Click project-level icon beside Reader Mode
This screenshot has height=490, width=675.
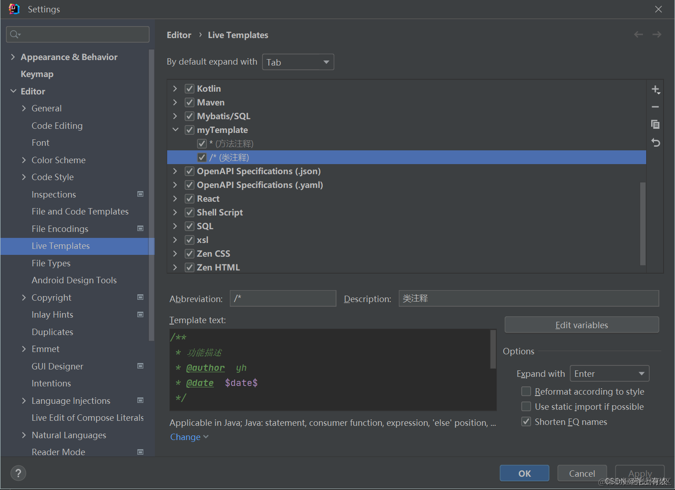point(141,452)
